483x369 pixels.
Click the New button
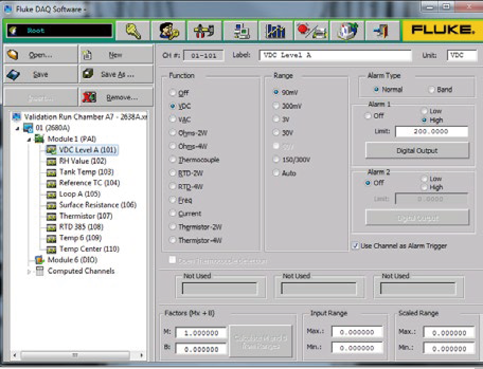coord(116,55)
